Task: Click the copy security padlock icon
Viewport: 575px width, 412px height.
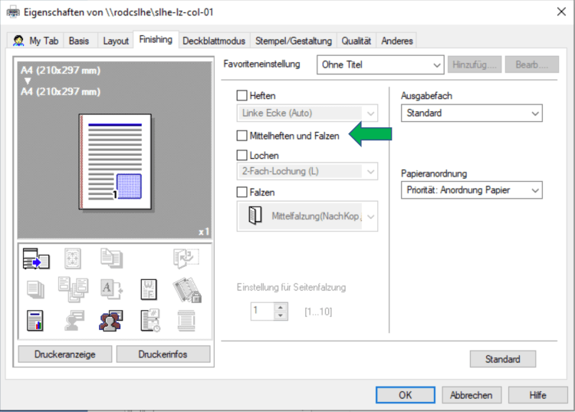Action: coord(185,289)
